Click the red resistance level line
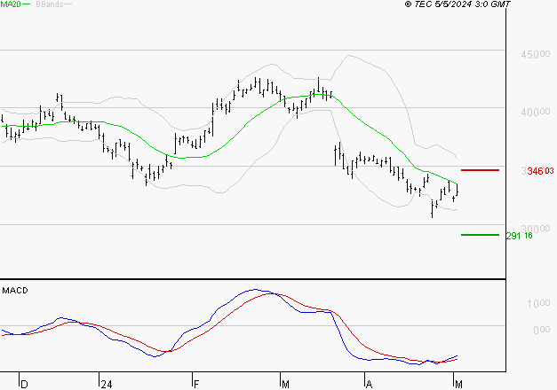Viewport: 557px width, 390px height. [480, 170]
